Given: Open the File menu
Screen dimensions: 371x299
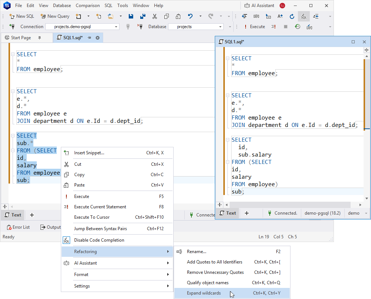Looking at the screenshot, I should (19, 6).
